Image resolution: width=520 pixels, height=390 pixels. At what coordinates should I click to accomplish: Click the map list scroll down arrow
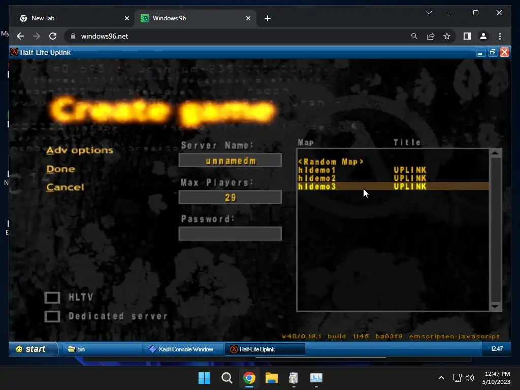tap(496, 306)
